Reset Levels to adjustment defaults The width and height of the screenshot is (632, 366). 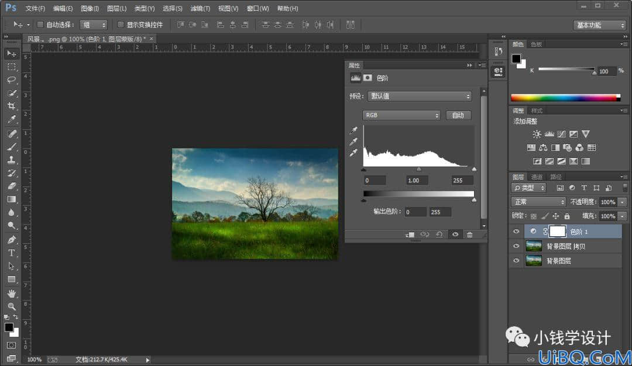coord(439,234)
